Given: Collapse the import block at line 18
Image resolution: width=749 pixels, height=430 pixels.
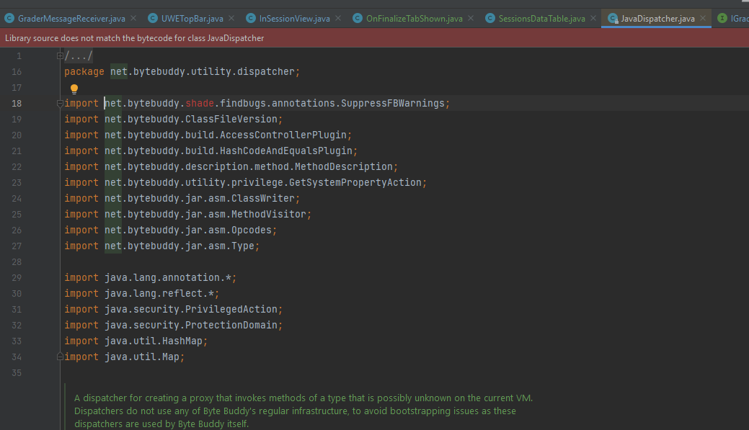Looking at the screenshot, I should (x=59, y=103).
